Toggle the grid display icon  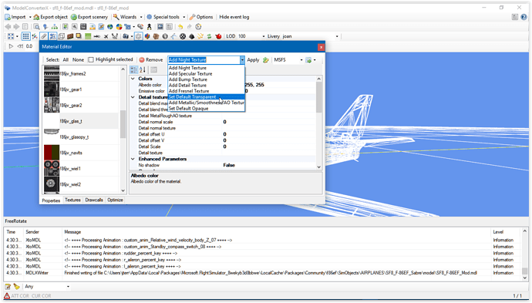[x=25, y=36]
